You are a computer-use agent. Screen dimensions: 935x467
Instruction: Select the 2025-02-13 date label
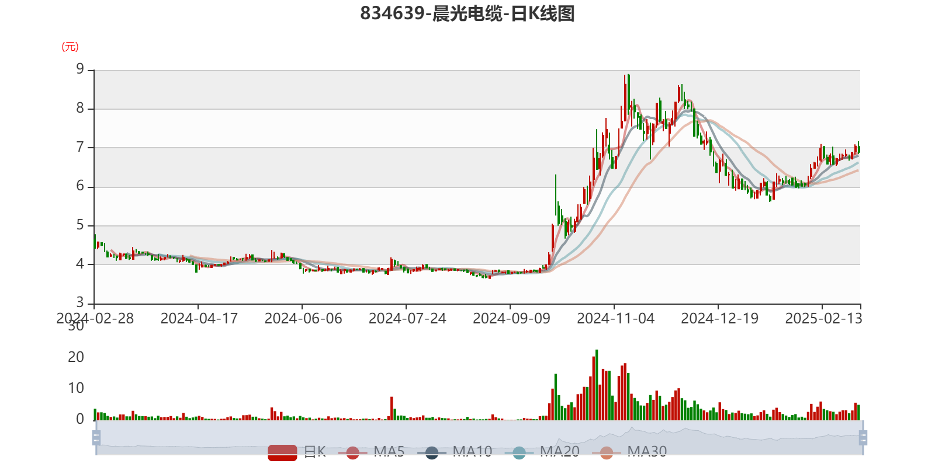(x=823, y=318)
